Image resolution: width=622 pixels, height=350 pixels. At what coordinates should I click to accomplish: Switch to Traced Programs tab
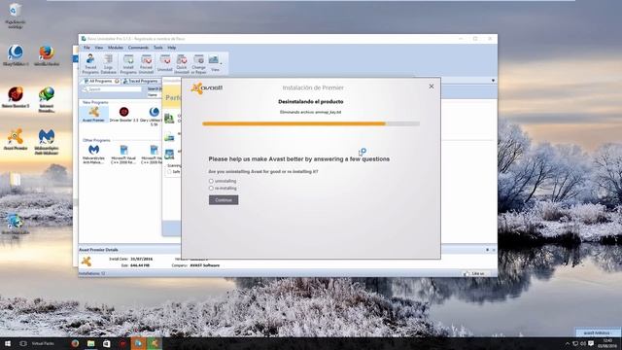(x=140, y=81)
